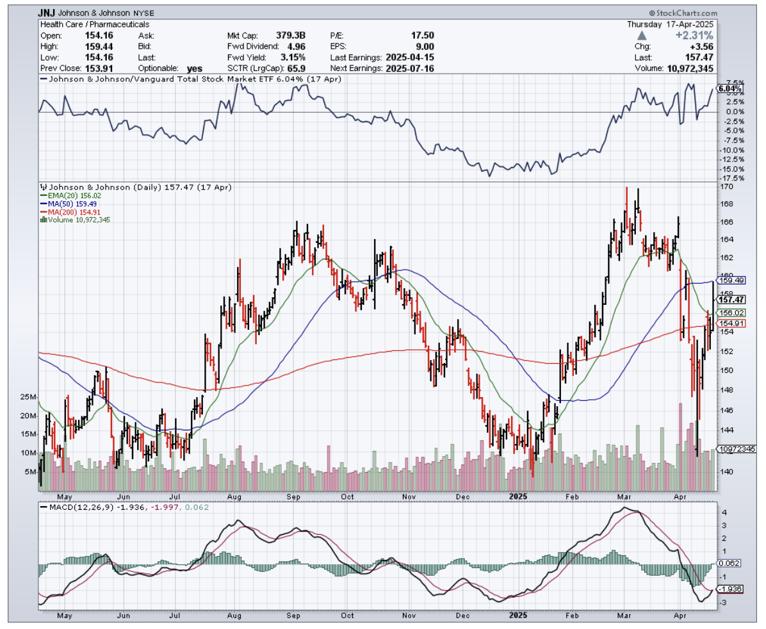Click the relative strength legend line marker
Viewport: 766px width, 629px height.
coord(44,79)
